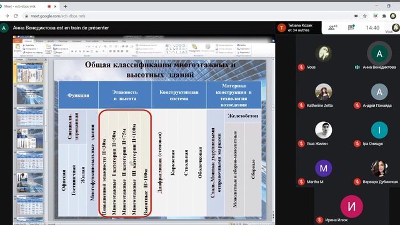Go forward in browser history
The image size is (400, 225).
point(7,16)
